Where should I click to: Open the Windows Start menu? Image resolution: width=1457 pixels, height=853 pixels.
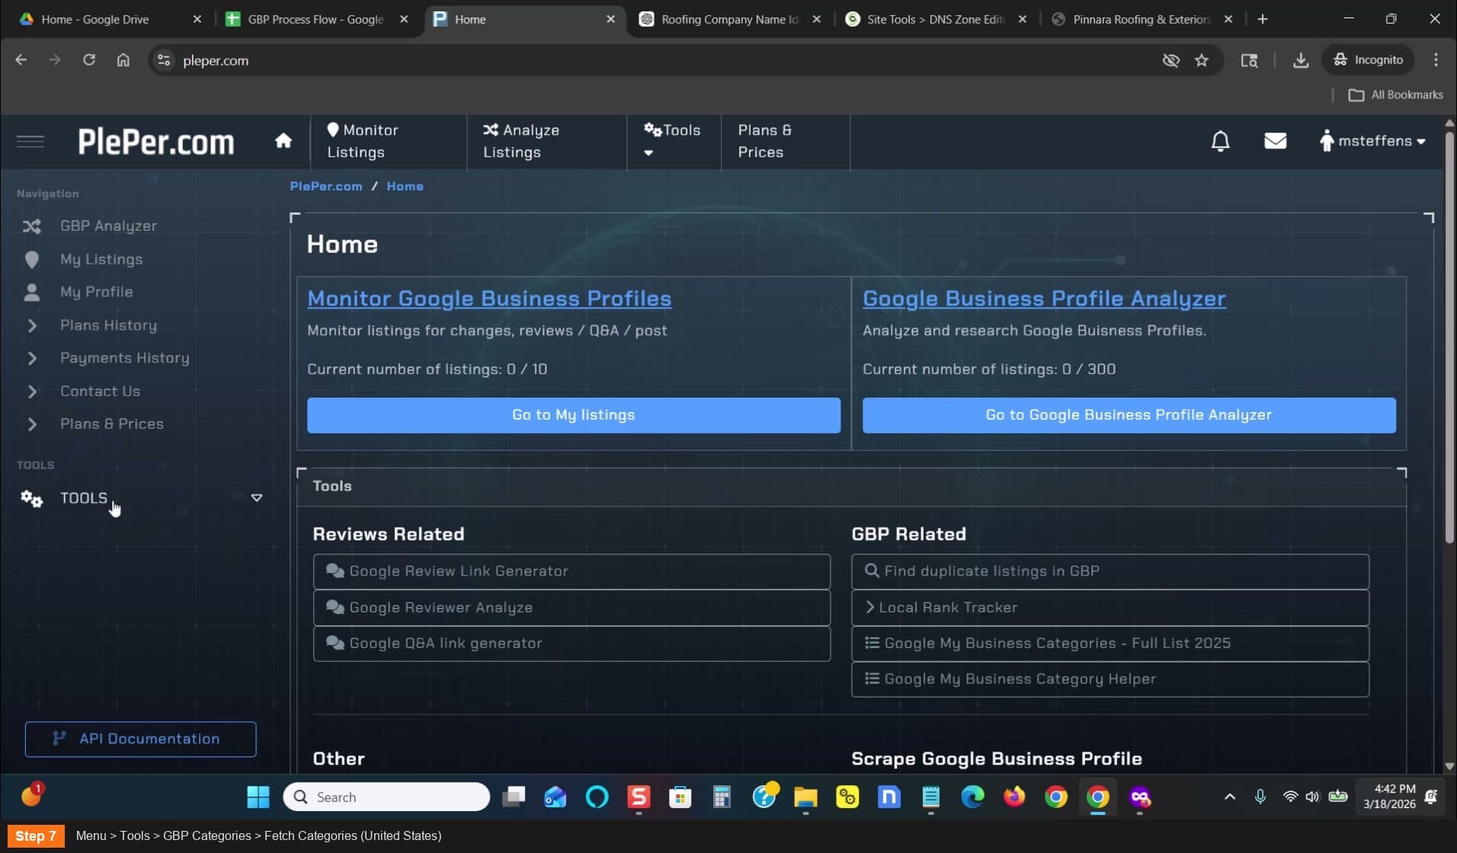click(x=258, y=797)
